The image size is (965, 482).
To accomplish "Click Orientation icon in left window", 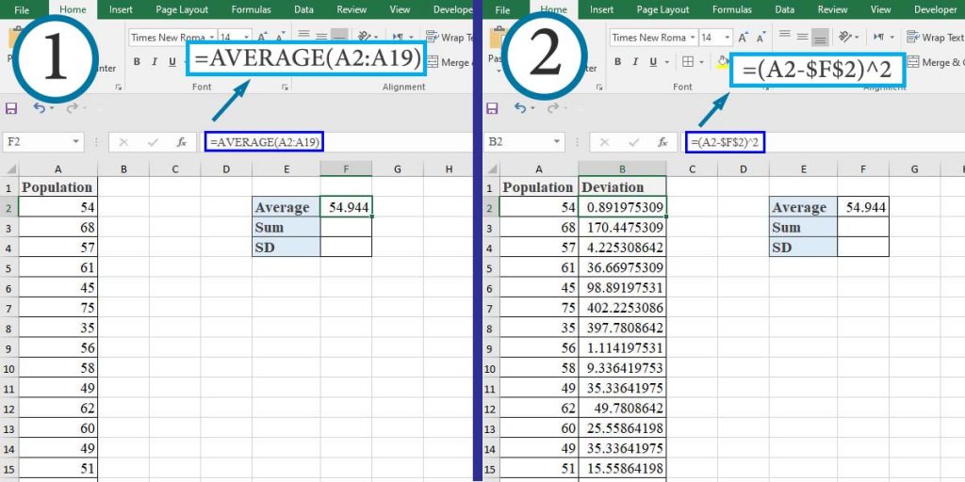I will tap(363, 37).
